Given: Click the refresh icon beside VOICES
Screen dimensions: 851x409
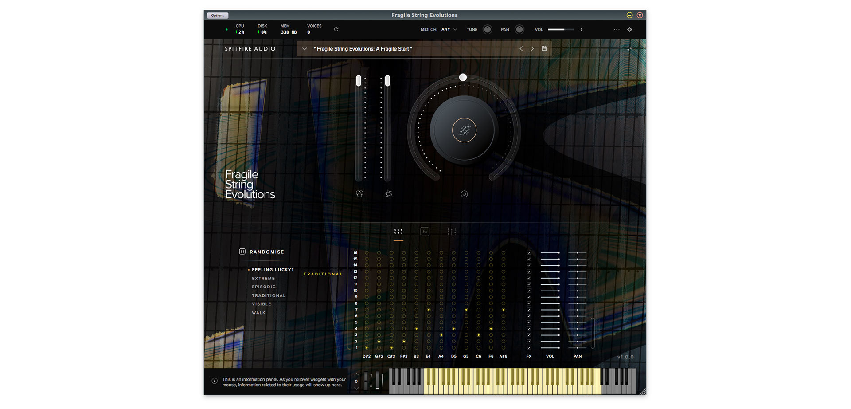Looking at the screenshot, I should coord(336,29).
